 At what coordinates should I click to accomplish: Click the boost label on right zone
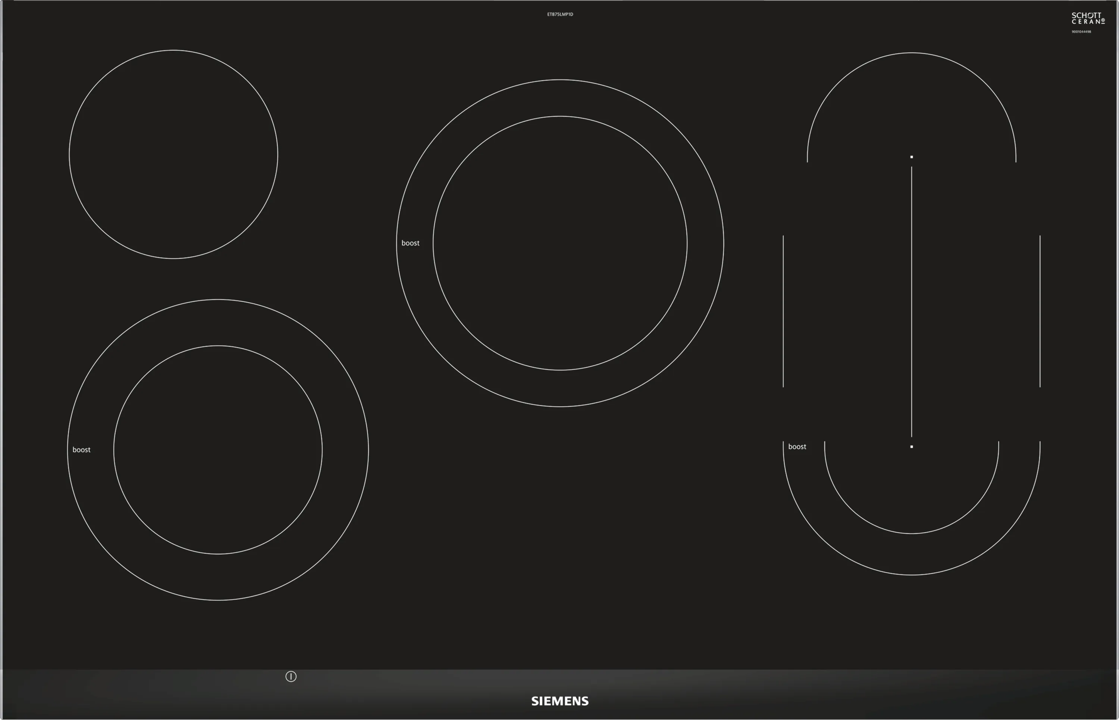click(x=797, y=446)
